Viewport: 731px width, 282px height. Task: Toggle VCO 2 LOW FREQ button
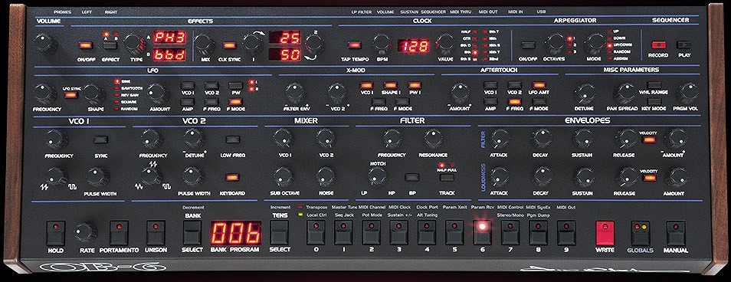point(233,139)
